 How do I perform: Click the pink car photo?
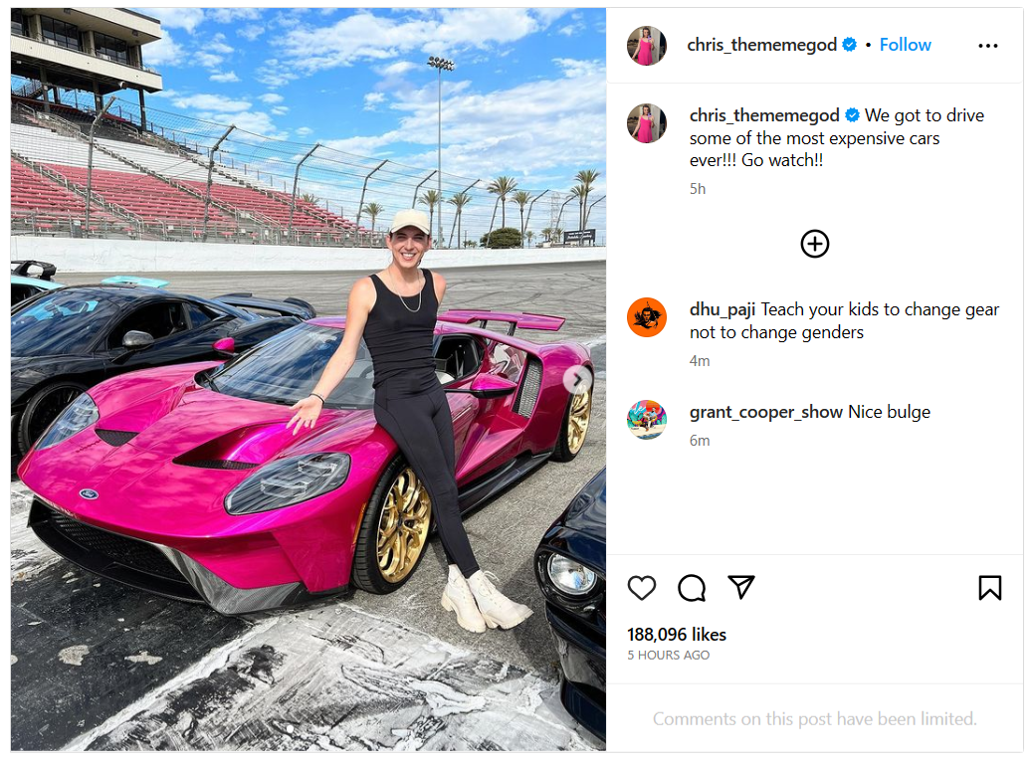[309, 379]
